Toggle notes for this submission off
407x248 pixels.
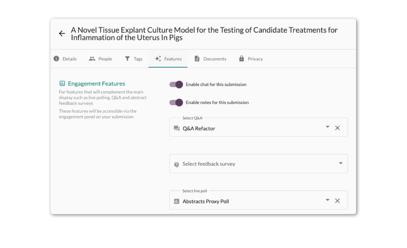click(176, 102)
